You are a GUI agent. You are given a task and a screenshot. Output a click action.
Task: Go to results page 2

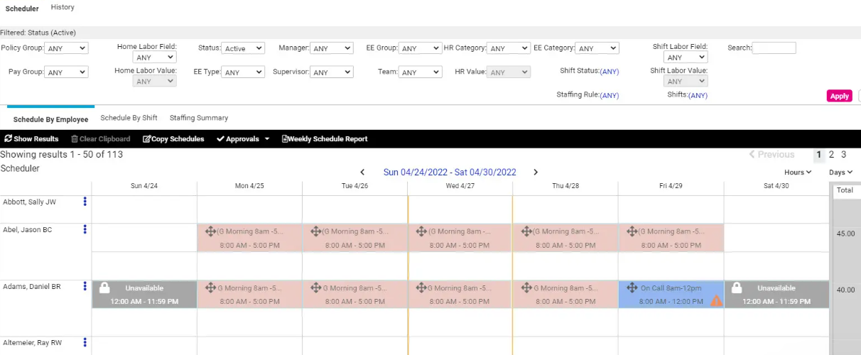(x=832, y=154)
